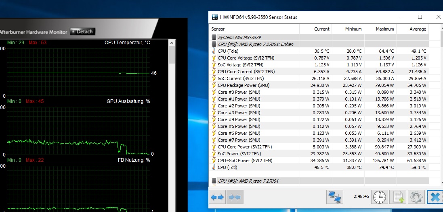Click the Maximum column header

coord(380,29)
